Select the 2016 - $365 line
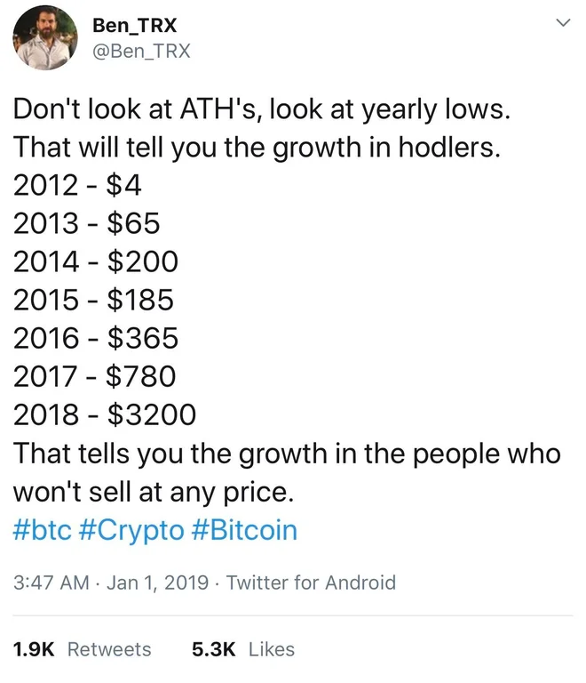 96,338
